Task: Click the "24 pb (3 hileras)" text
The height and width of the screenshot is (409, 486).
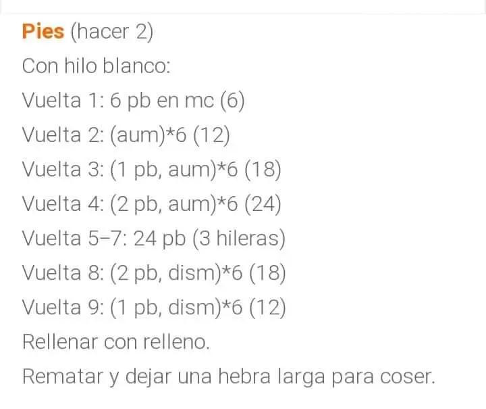Action: tap(210, 239)
